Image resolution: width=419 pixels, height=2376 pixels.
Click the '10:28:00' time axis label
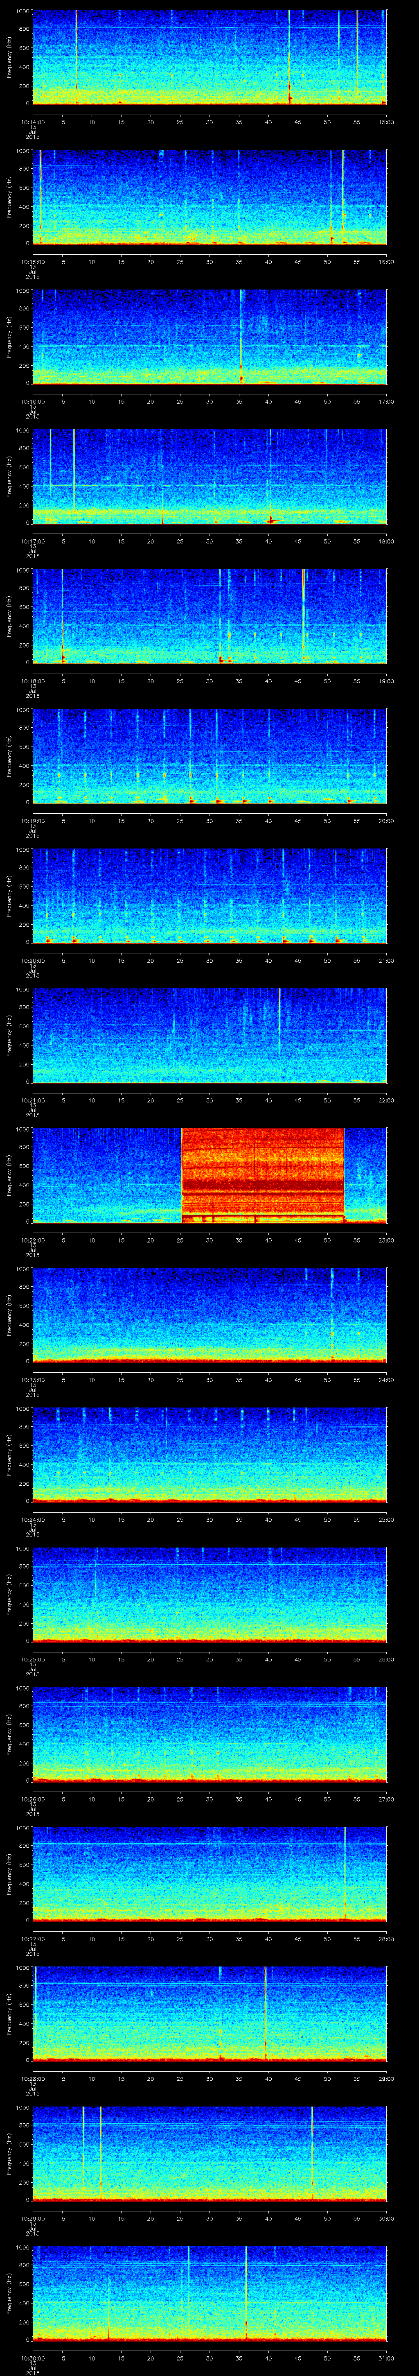(x=33, y=2078)
